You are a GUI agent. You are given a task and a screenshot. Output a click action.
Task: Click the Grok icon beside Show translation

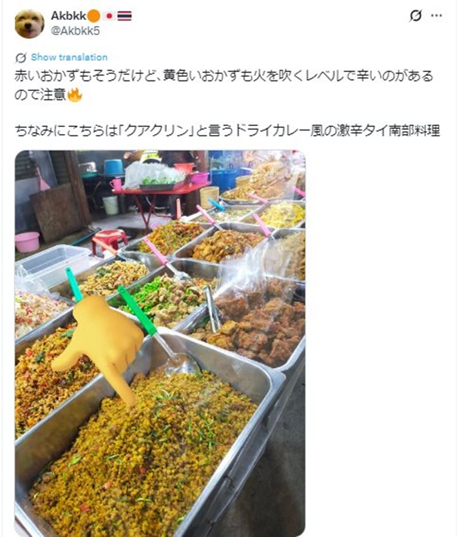click(x=21, y=58)
